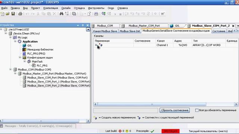Click the channels table horizontal scrollbar thumb

tap(152, 104)
